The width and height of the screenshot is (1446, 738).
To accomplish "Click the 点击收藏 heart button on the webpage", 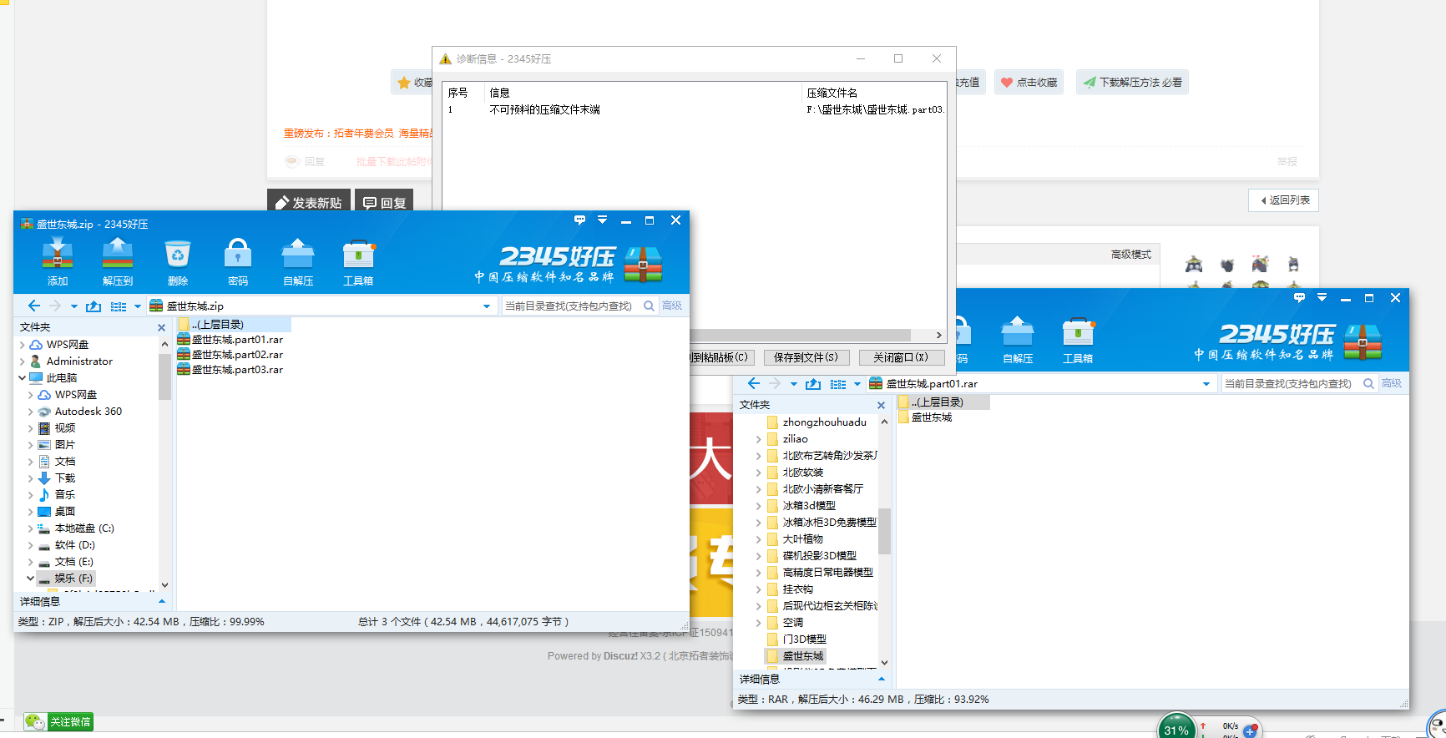I will 1029,83.
